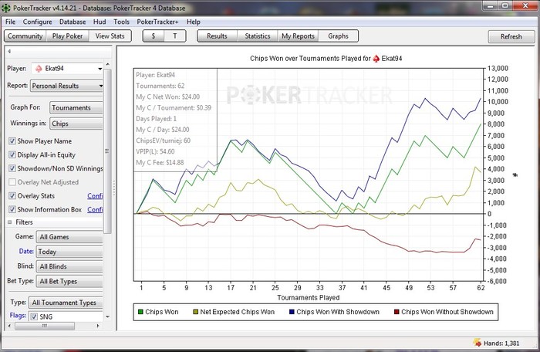Screen dimensions: 540x352
Task: Click the sidebar scroll down arrow
Action: (x=107, y=316)
